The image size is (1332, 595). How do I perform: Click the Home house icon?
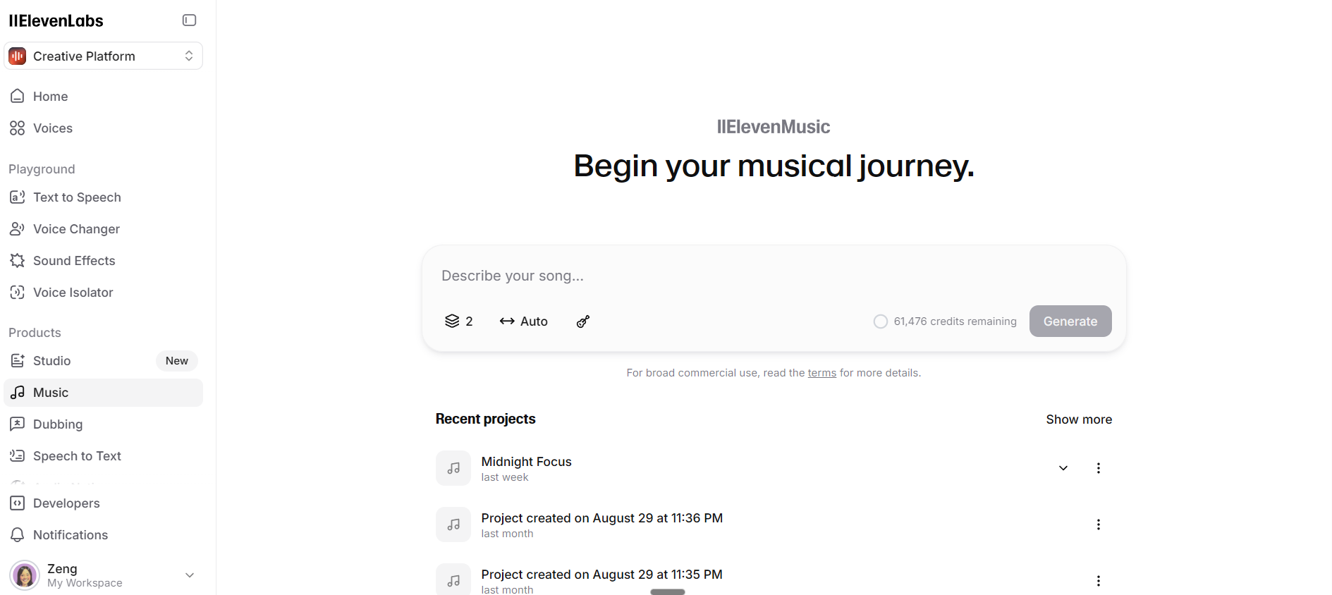coord(18,96)
